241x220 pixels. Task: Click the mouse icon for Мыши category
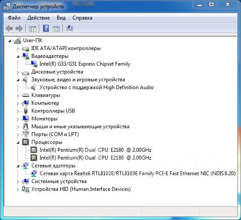click(x=26, y=127)
